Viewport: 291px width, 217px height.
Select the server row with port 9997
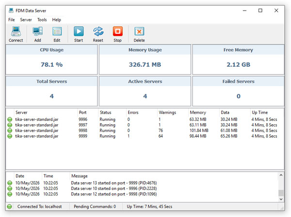pyautogui.click(x=145, y=125)
